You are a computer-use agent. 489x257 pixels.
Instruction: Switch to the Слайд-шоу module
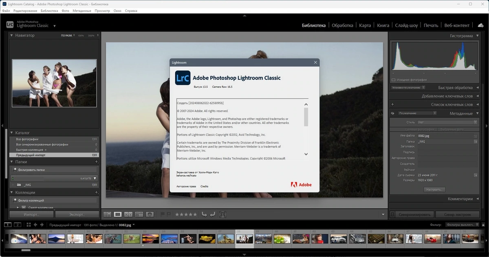tap(406, 25)
